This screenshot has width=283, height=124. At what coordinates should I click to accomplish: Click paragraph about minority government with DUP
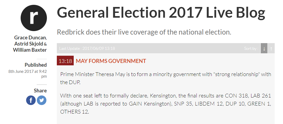tap(166, 78)
